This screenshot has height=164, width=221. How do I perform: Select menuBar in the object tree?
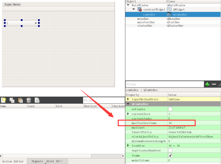(x=143, y=19)
